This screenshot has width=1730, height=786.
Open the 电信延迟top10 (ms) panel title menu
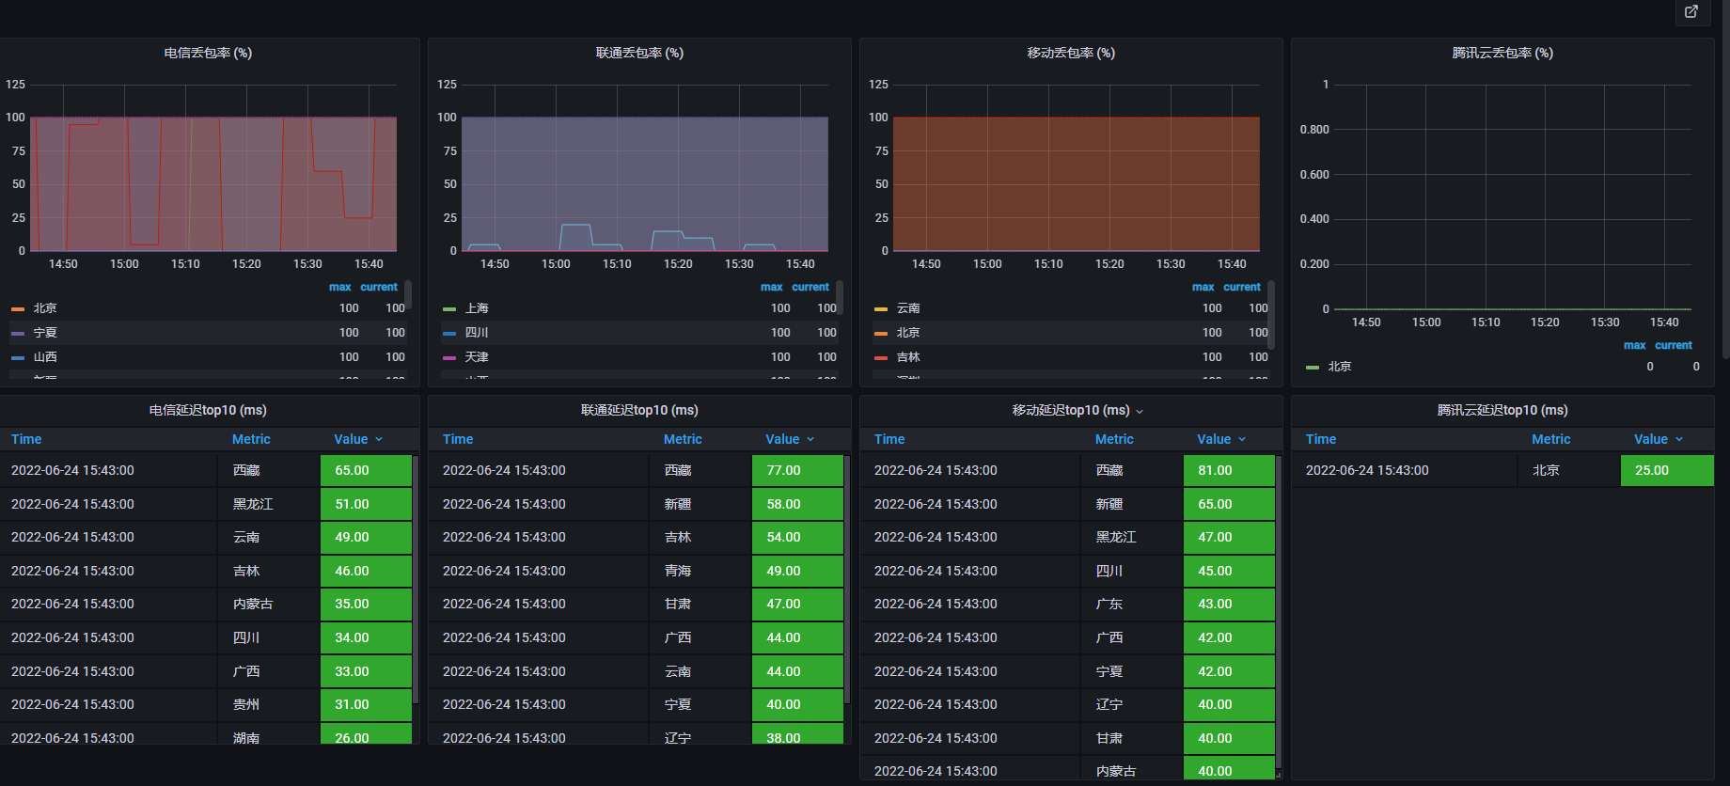click(x=208, y=410)
